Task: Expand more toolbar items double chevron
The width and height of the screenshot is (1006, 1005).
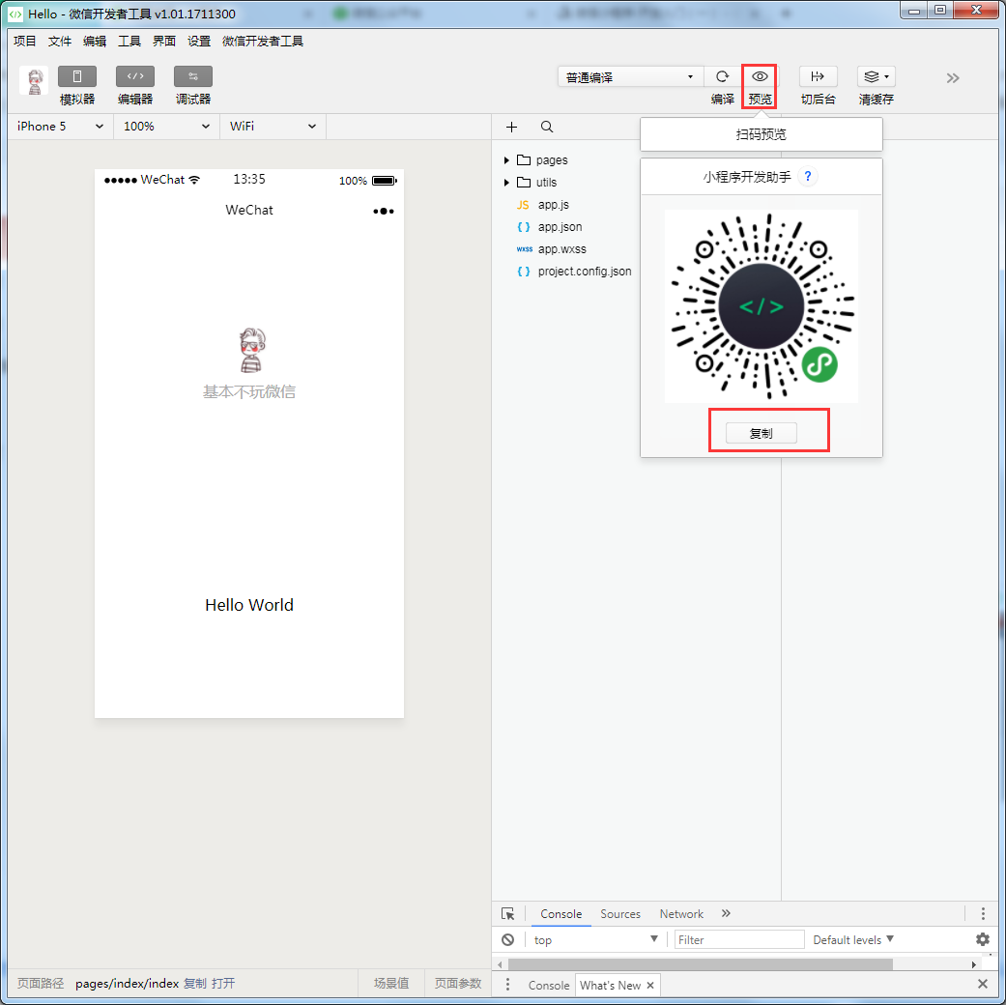Action: [x=952, y=78]
